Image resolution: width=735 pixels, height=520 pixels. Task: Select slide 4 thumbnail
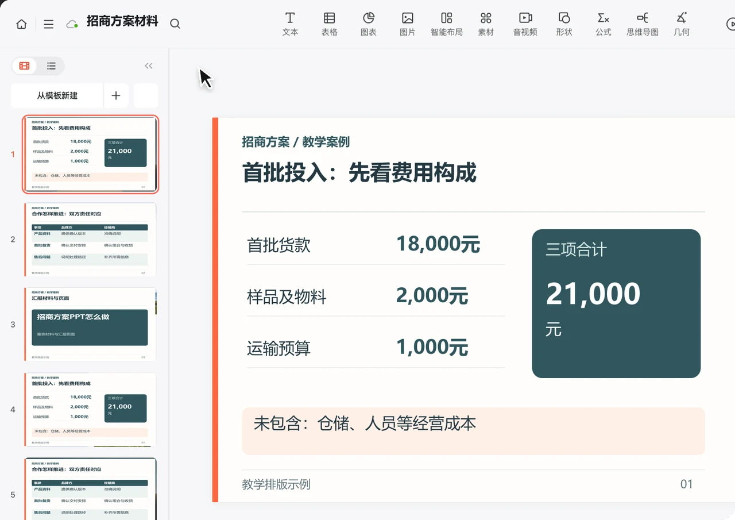(91, 409)
